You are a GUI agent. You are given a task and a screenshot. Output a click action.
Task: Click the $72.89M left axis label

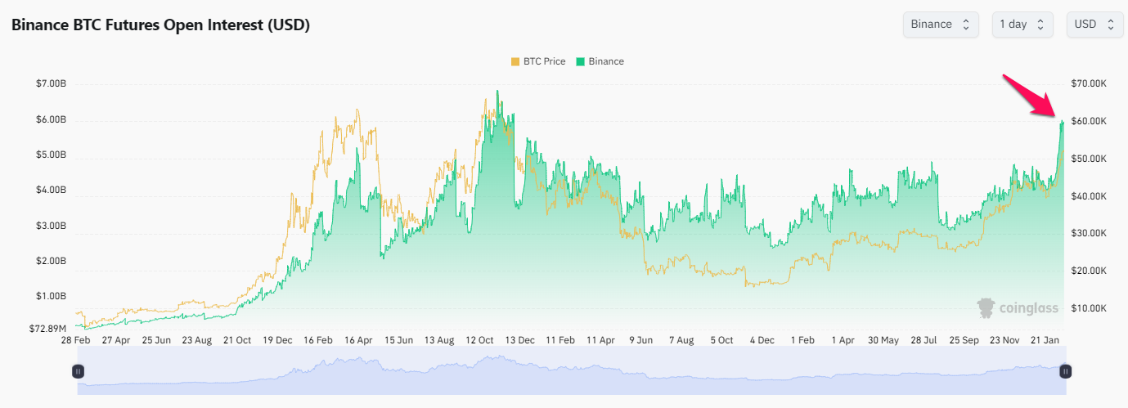pos(48,329)
